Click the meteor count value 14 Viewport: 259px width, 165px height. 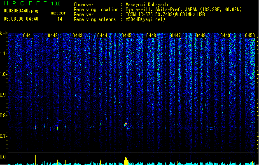(60, 19)
